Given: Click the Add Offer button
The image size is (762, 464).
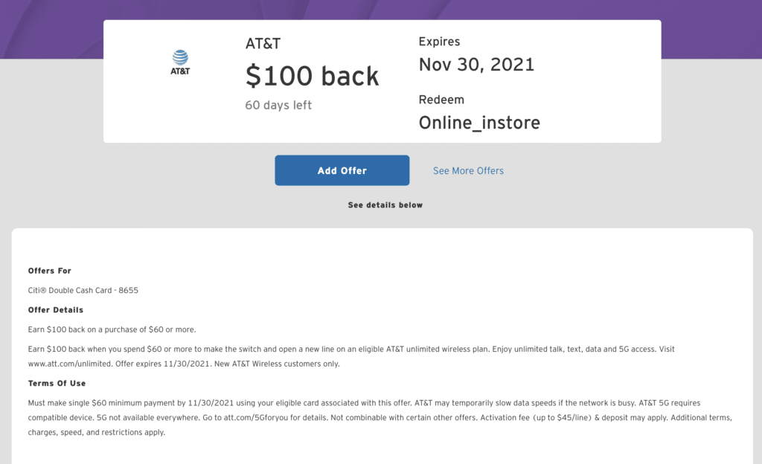Looking at the screenshot, I should pyautogui.click(x=342, y=170).
